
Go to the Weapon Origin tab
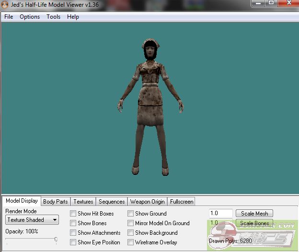click(148, 202)
